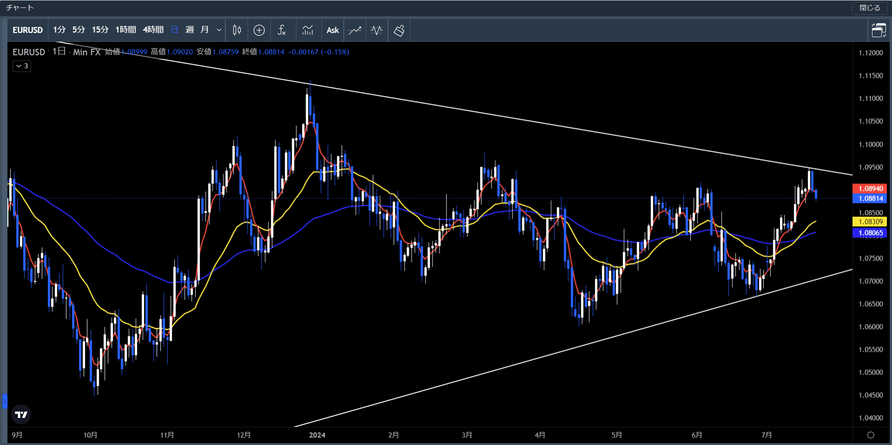Click the EURUSD chart legend title
Screen dimensions: 892x445
(x=29, y=52)
